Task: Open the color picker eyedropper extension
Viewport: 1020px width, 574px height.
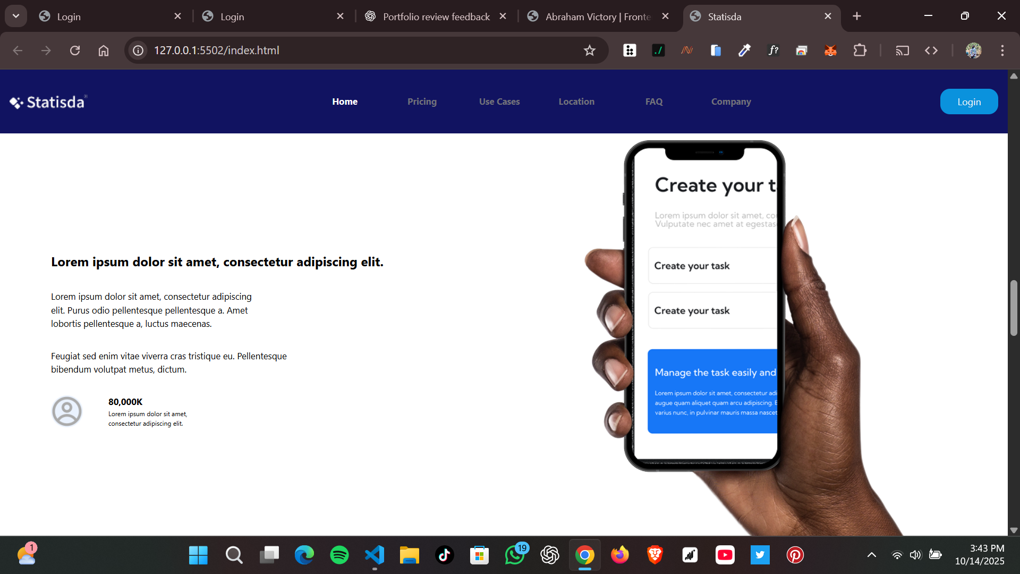Action: (x=744, y=50)
